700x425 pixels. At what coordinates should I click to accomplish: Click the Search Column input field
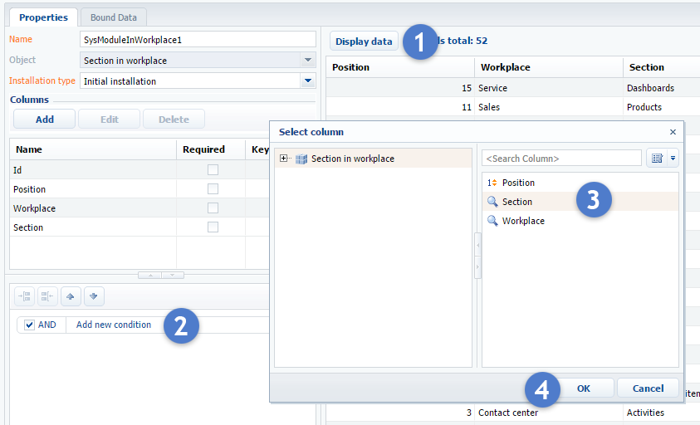coord(562,158)
